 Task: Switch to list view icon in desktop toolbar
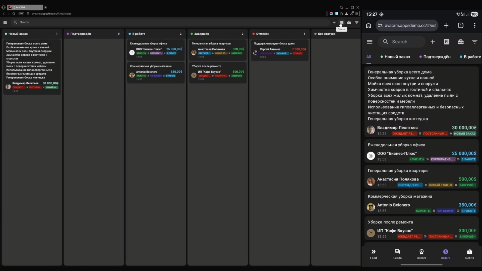(x=341, y=22)
